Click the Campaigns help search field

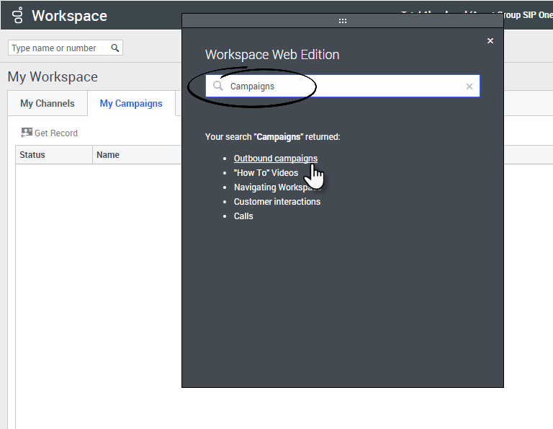click(343, 86)
